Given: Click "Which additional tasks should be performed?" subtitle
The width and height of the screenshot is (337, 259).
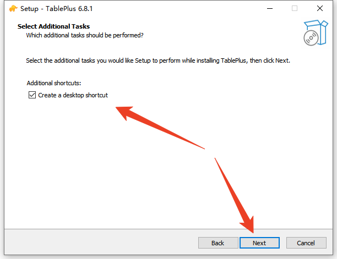Looking at the screenshot, I should [85, 35].
